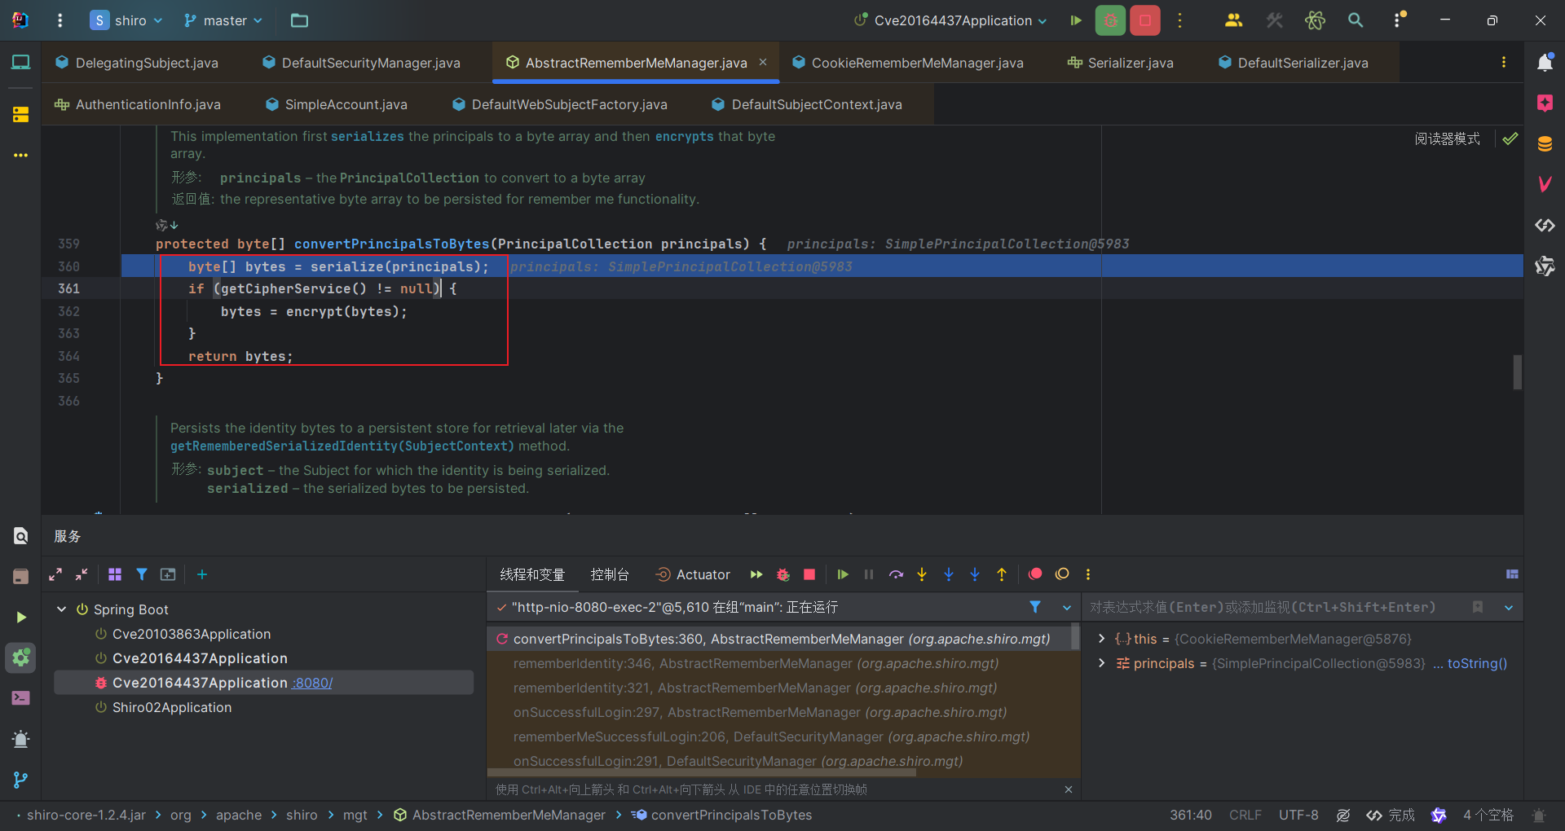The width and height of the screenshot is (1565, 831).
Task: Click Mute Breakpoints icon in debugger
Action: (1062, 574)
